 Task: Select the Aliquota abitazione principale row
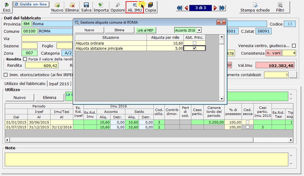click(140, 48)
